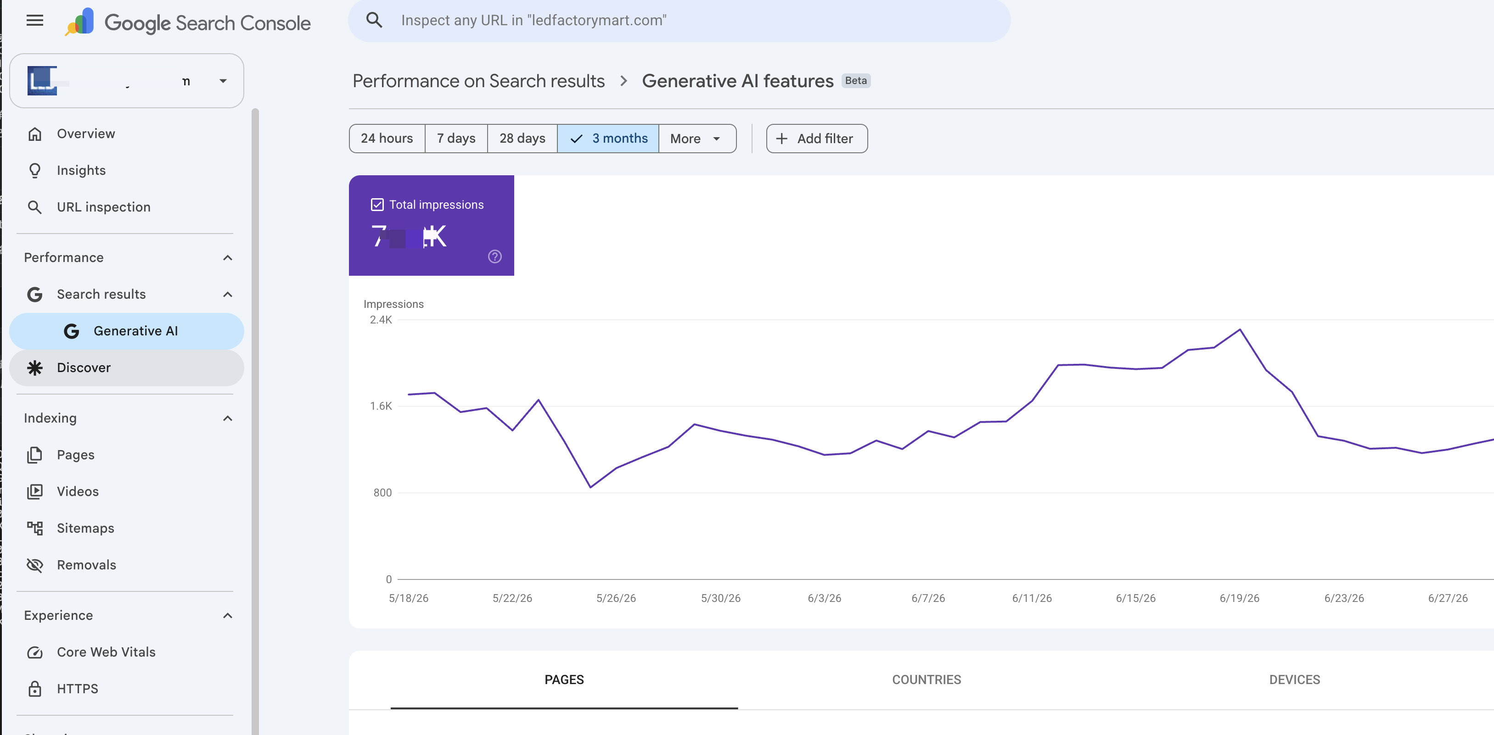Click the sidebar vertical scrollbar
The width and height of the screenshot is (1494, 735).
(255, 421)
